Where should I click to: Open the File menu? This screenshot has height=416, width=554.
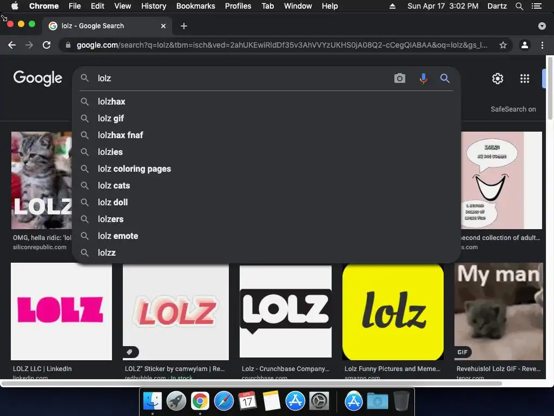click(75, 6)
